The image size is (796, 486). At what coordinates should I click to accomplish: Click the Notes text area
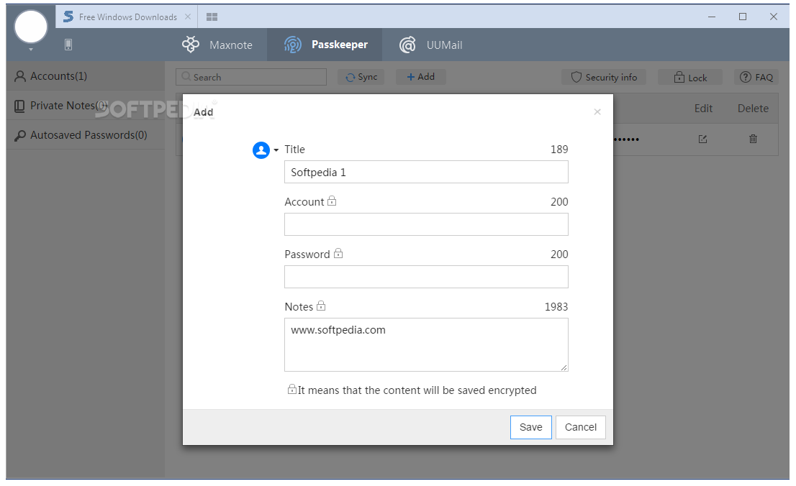pyautogui.click(x=426, y=345)
